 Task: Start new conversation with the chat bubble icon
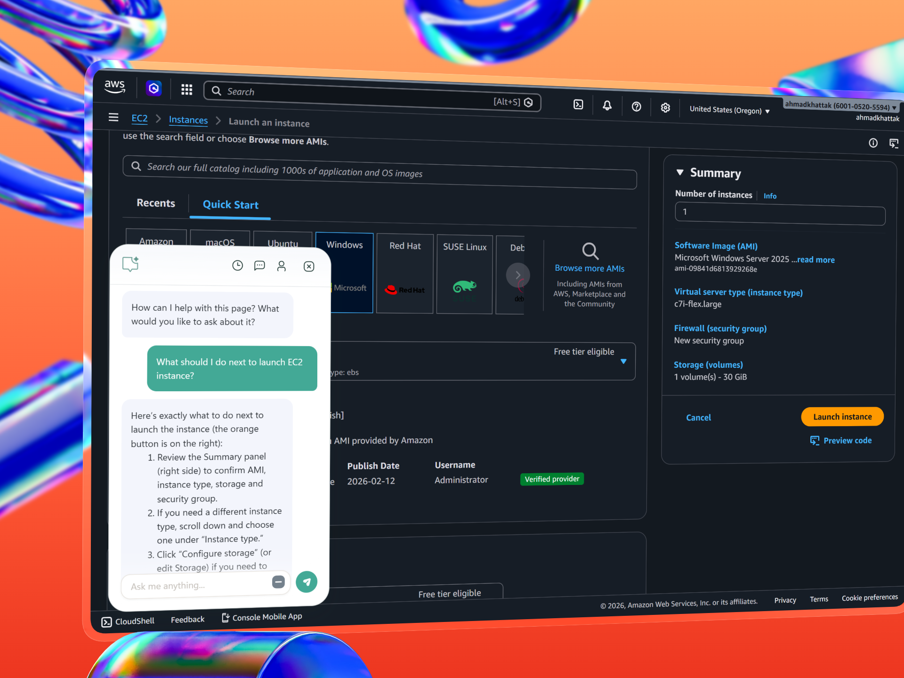[x=259, y=266]
